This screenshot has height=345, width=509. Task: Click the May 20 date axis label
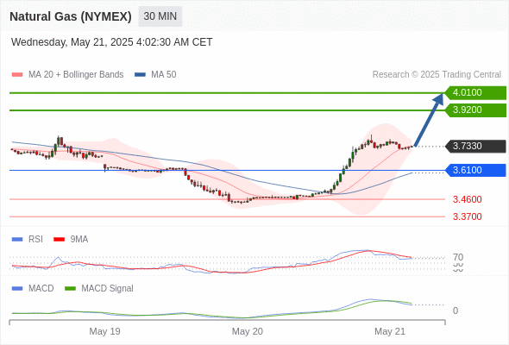click(248, 331)
